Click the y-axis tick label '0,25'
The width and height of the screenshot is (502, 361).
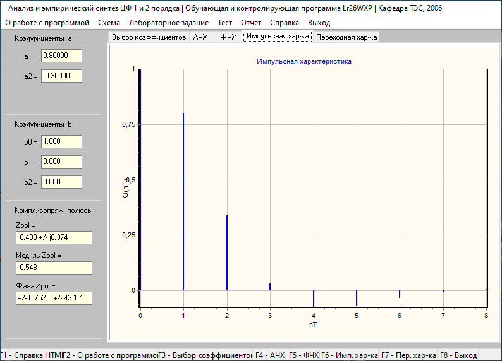pyautogui.click(x=129, y=235)
